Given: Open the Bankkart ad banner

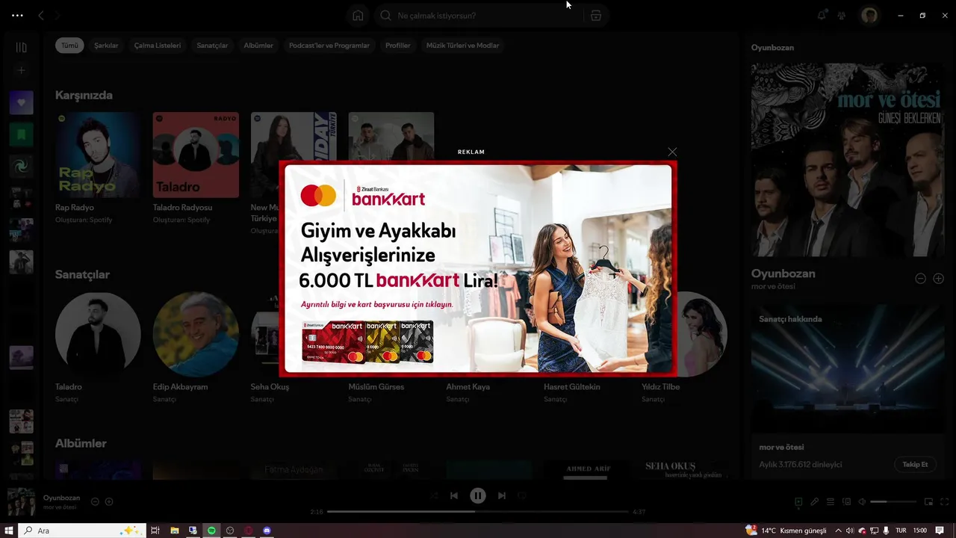Looking at the screenshot, I should point(478,268).
